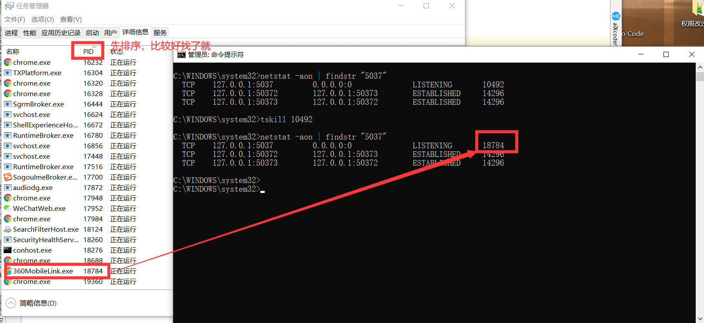Click the ShellExperienceHost process icon
This screenshot has width=704, height=323.
[8, 125]
